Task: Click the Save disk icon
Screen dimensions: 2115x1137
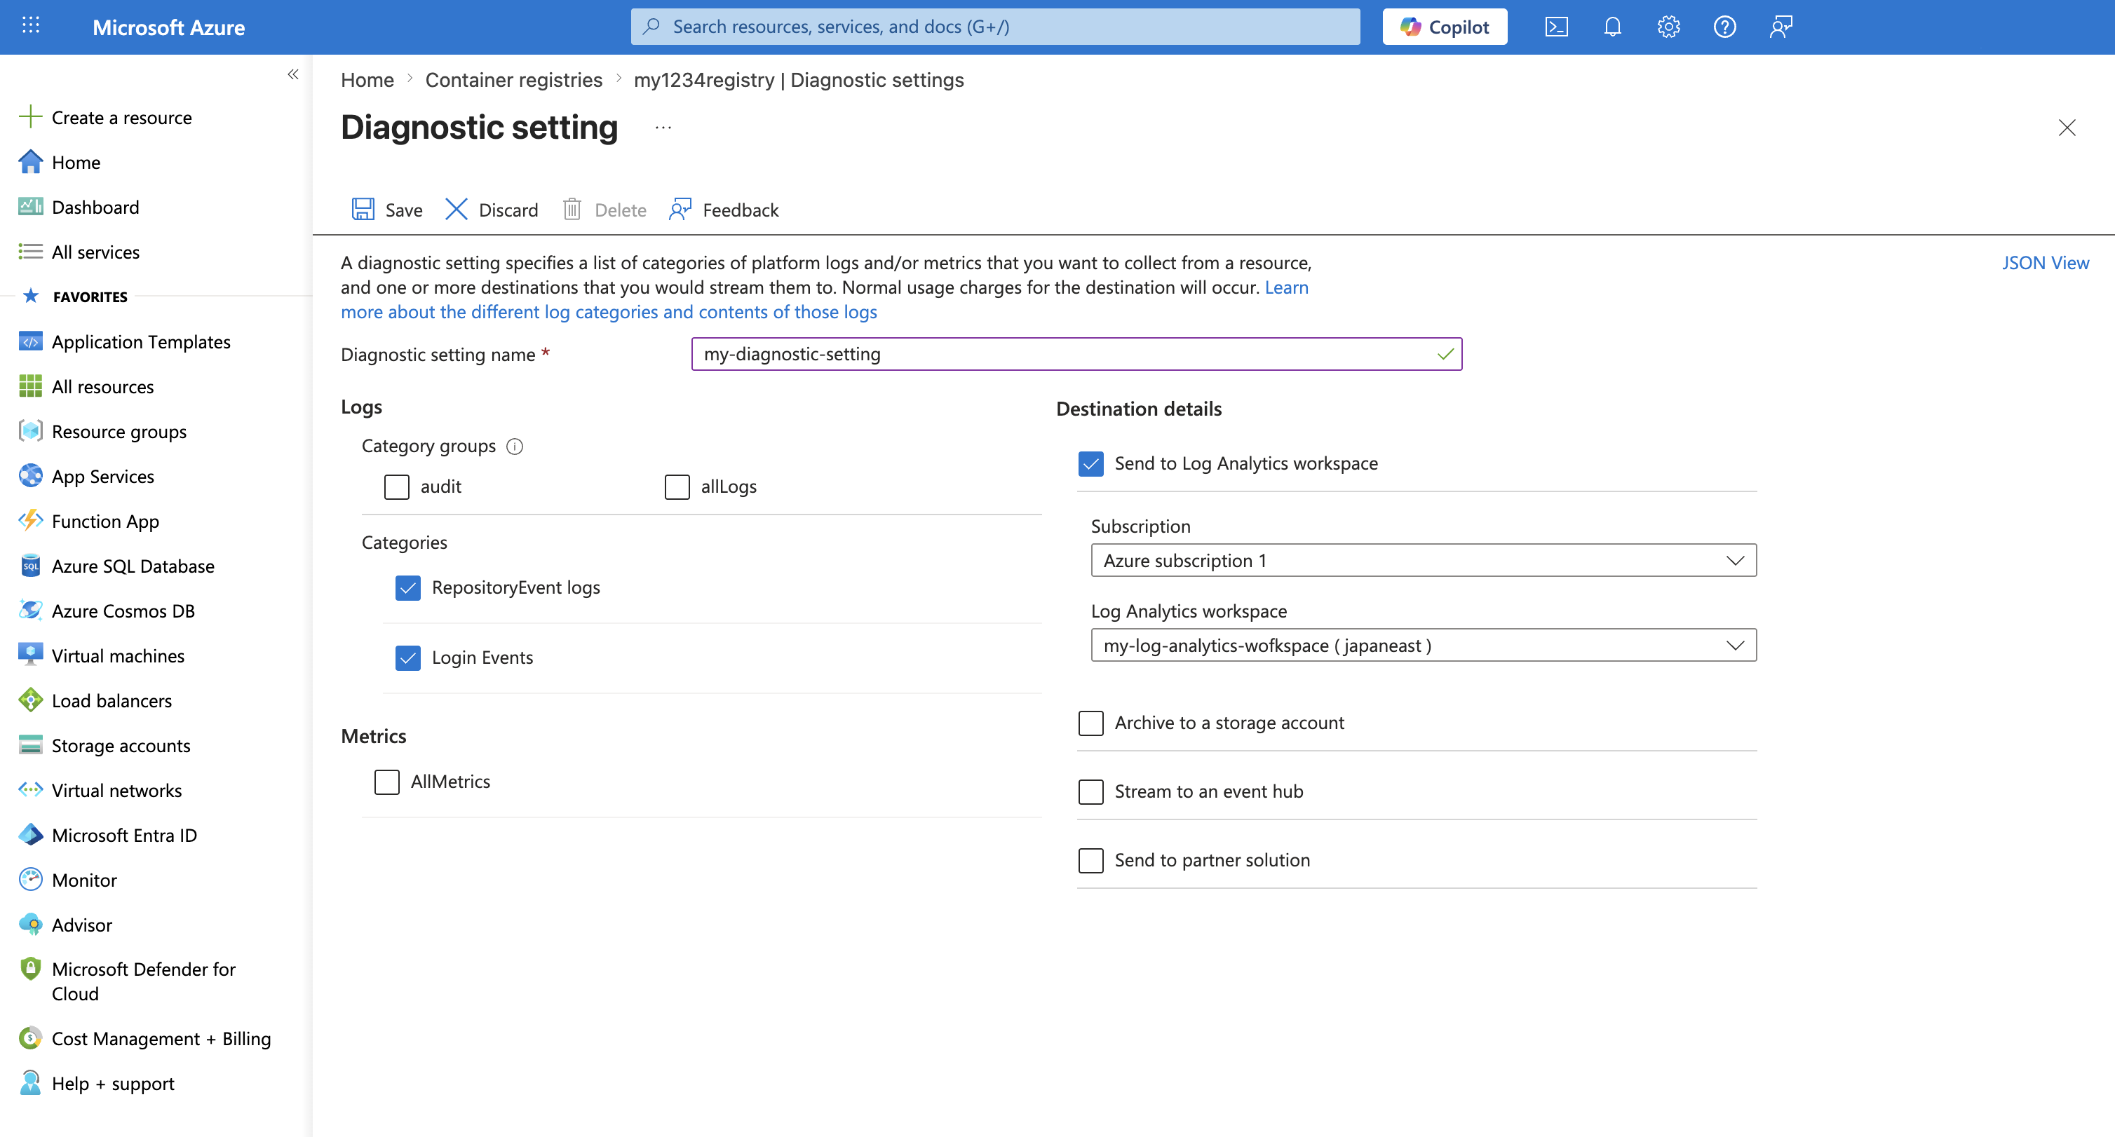Action: click(x=363, y=210)
